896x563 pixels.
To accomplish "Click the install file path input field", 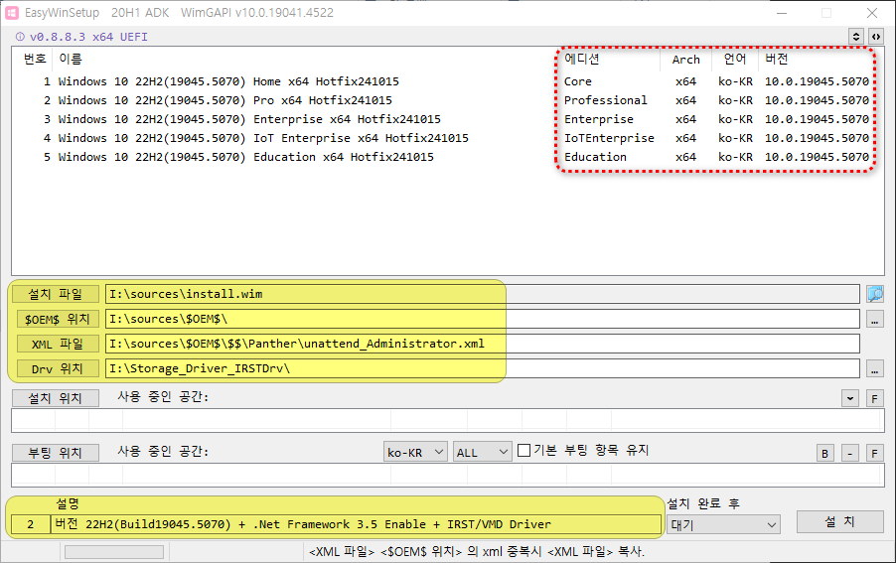I will point(483,294).
